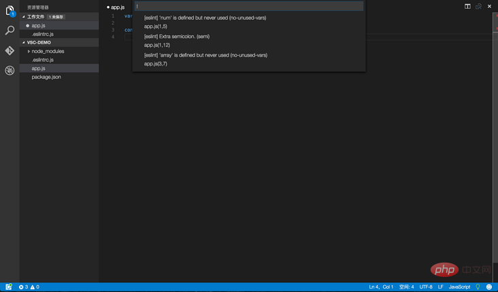Click the lightbulb icon in status bar
The height and width of the screenshot is (292, 498).
(x=478, y=287)
